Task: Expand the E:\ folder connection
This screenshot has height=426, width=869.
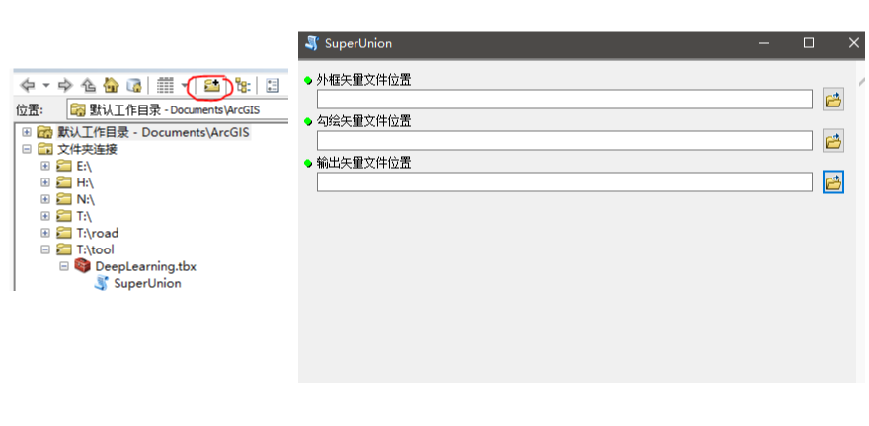Action: click(x=45, y=166)
